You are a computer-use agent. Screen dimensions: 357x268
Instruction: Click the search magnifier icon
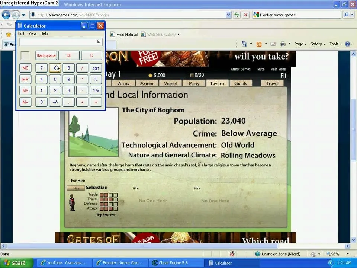click(x=346, y=15)
